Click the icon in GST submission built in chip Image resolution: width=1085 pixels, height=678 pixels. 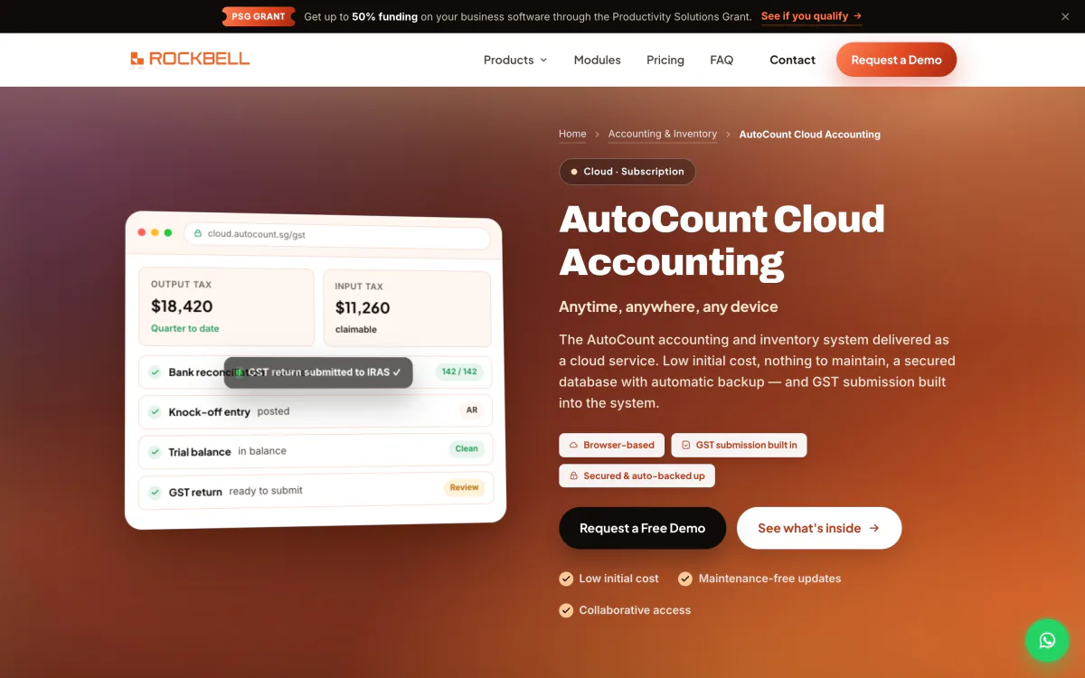(685, 445)
